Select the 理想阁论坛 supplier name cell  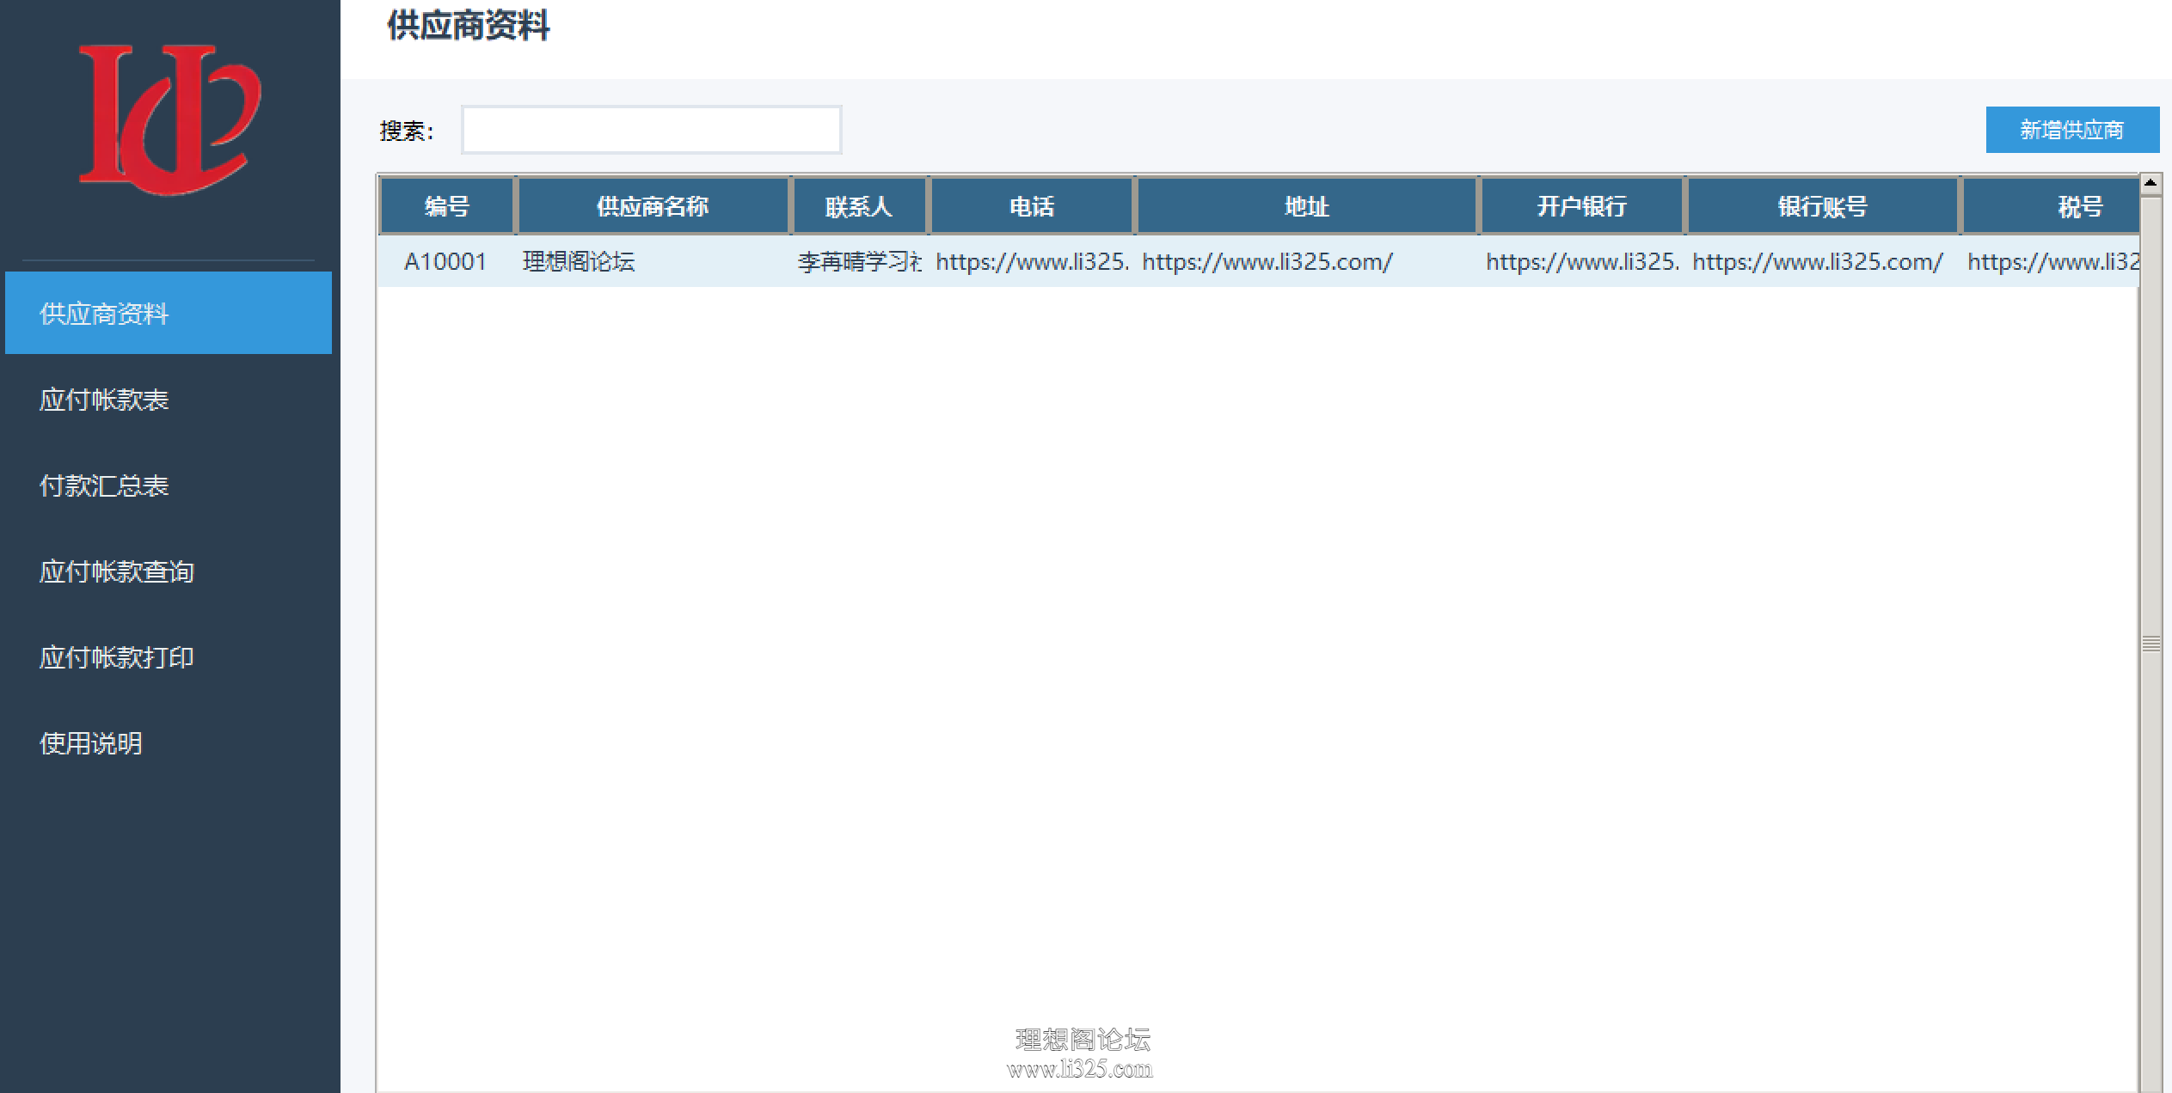tap(653, 261)
